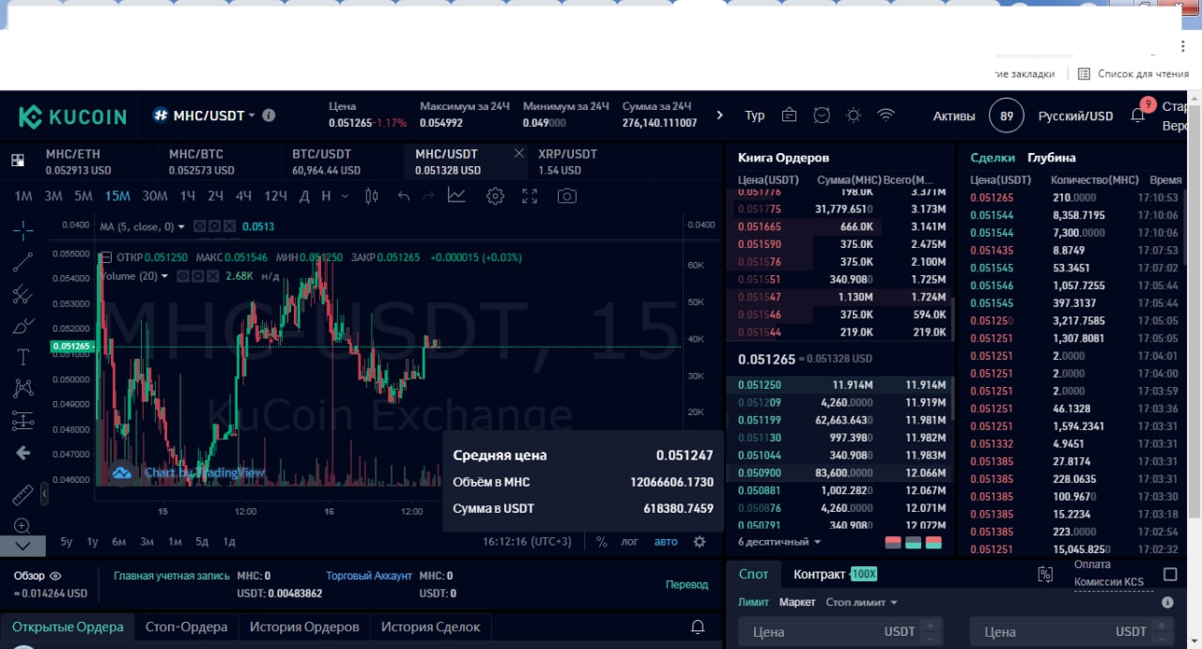Enable the Оплата Комиссии KCS checkbox
Image resolution: width=1202 pixels, height=649 pixels.
(1170, 574)
